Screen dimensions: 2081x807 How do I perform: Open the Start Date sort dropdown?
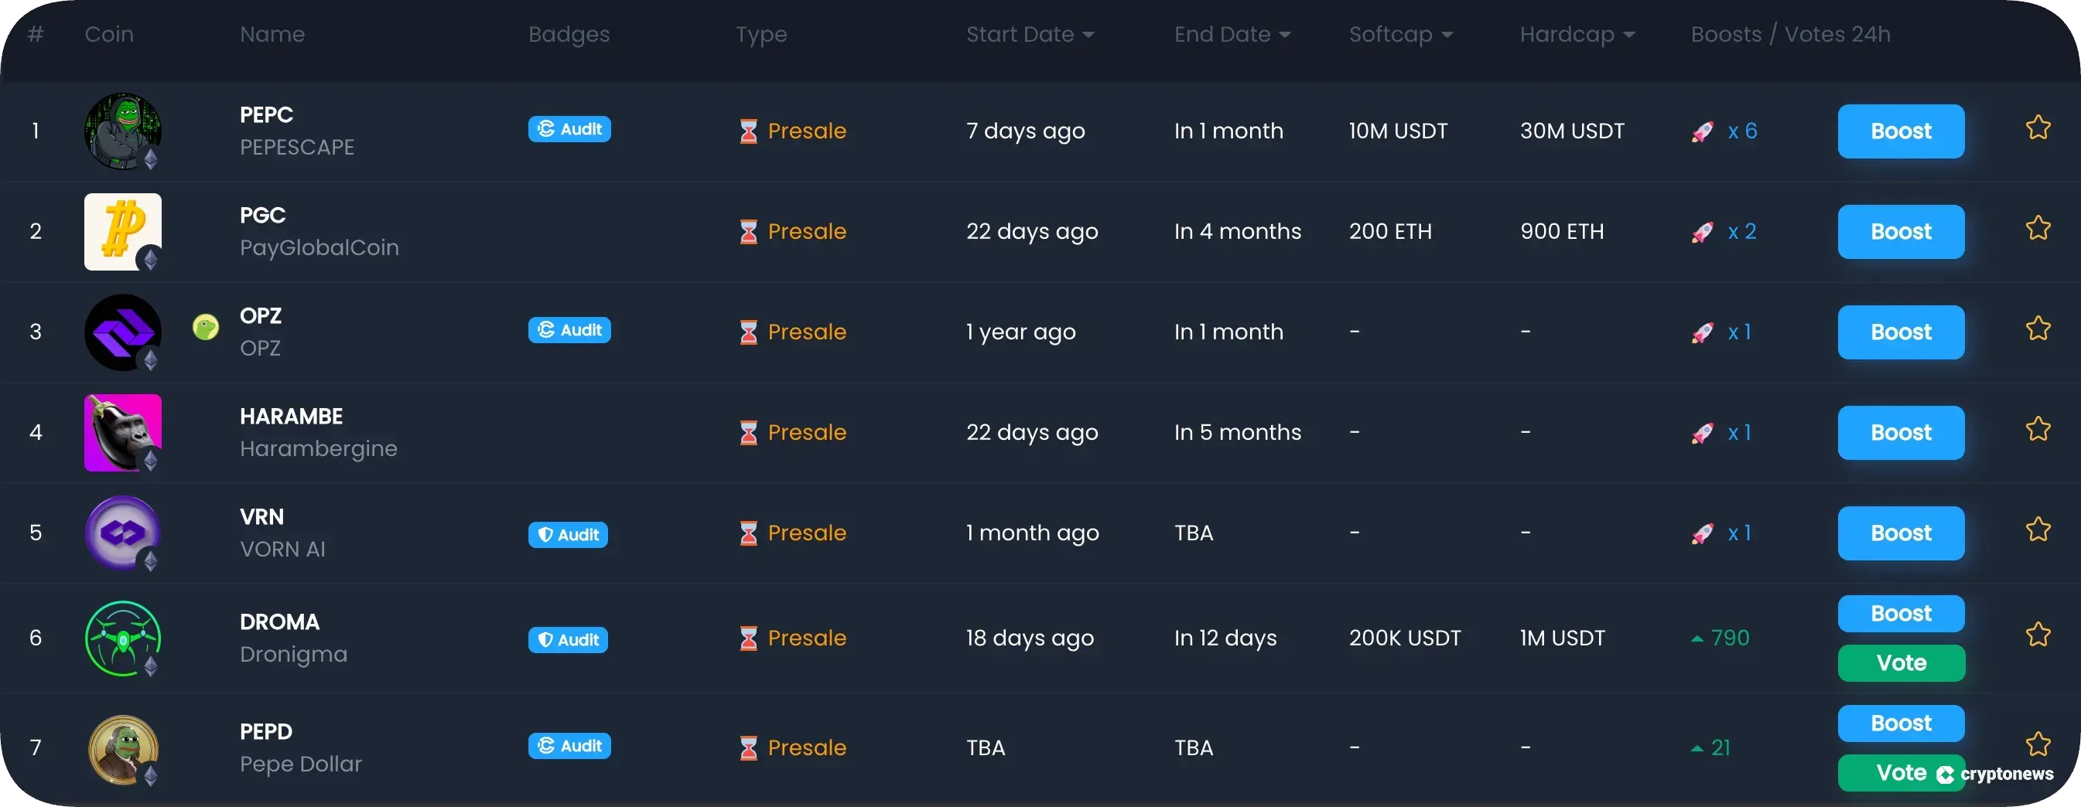point(1088,35)
